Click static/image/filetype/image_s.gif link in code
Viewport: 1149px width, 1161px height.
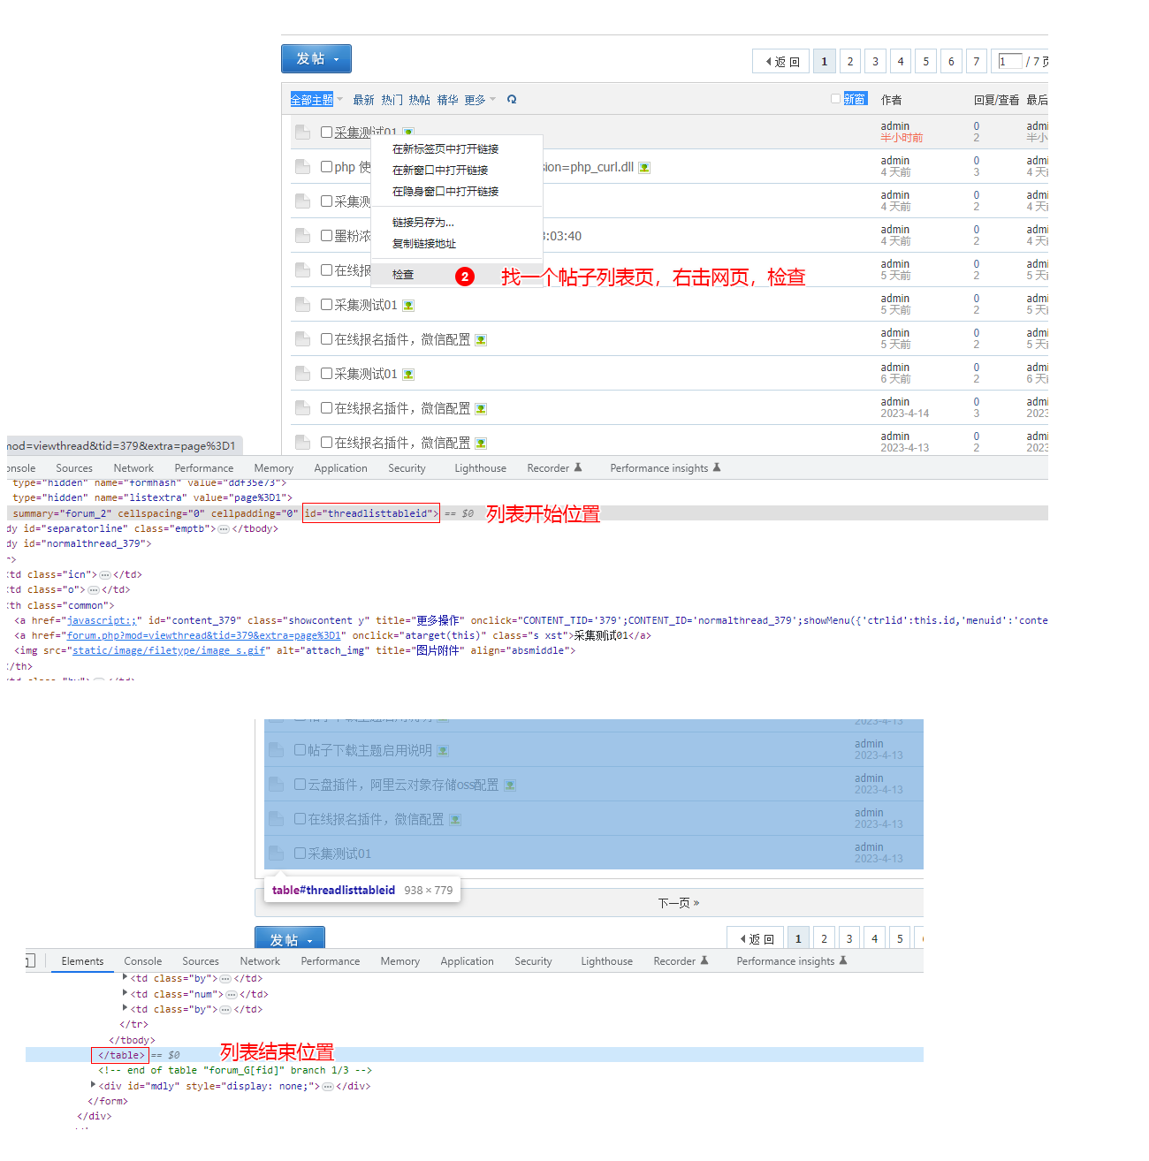tap(169, 650)
